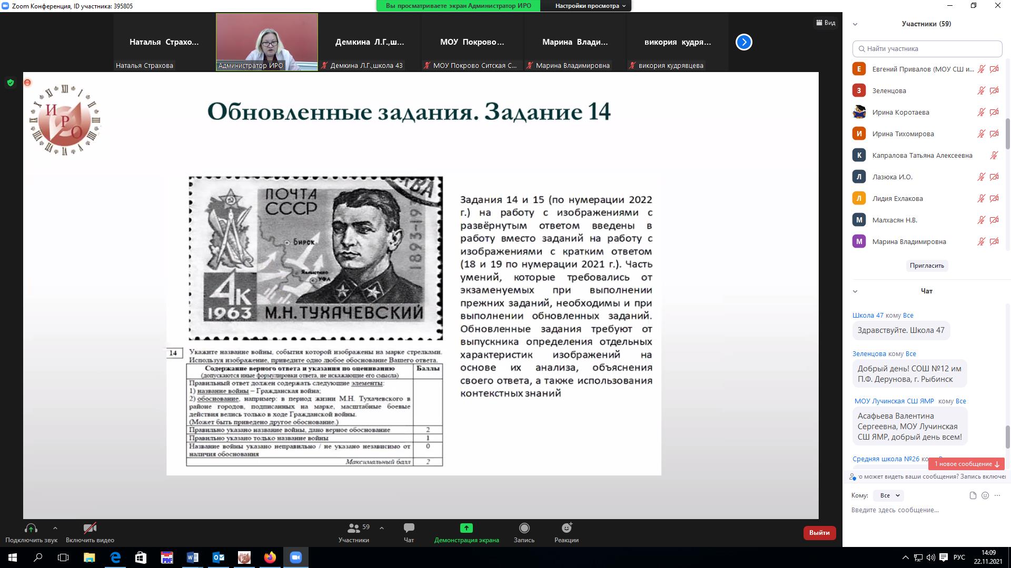Open the Chat speech bubble icon

click(x=409, y=528)
